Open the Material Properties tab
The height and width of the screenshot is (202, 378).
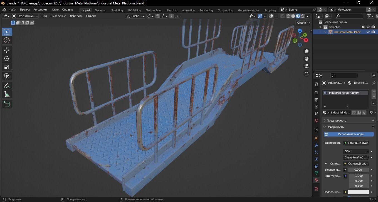click(x=316, y=180)
